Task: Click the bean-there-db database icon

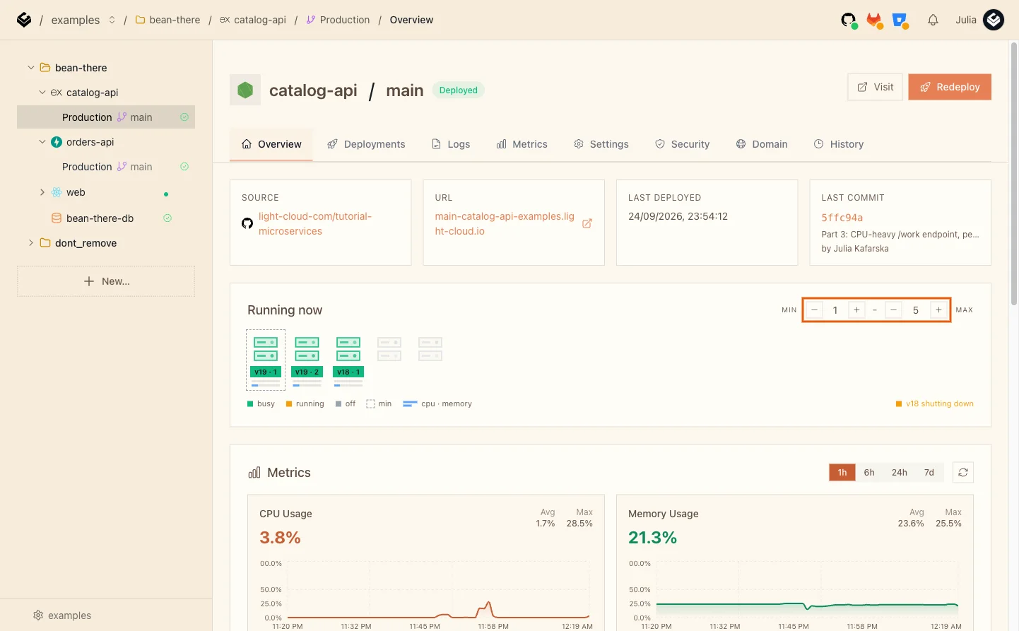Action: click(57, 218)
